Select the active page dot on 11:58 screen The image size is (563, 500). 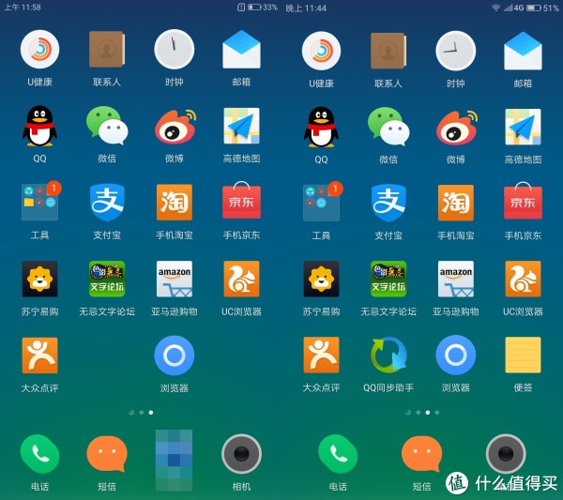click(x=151, y=413)
